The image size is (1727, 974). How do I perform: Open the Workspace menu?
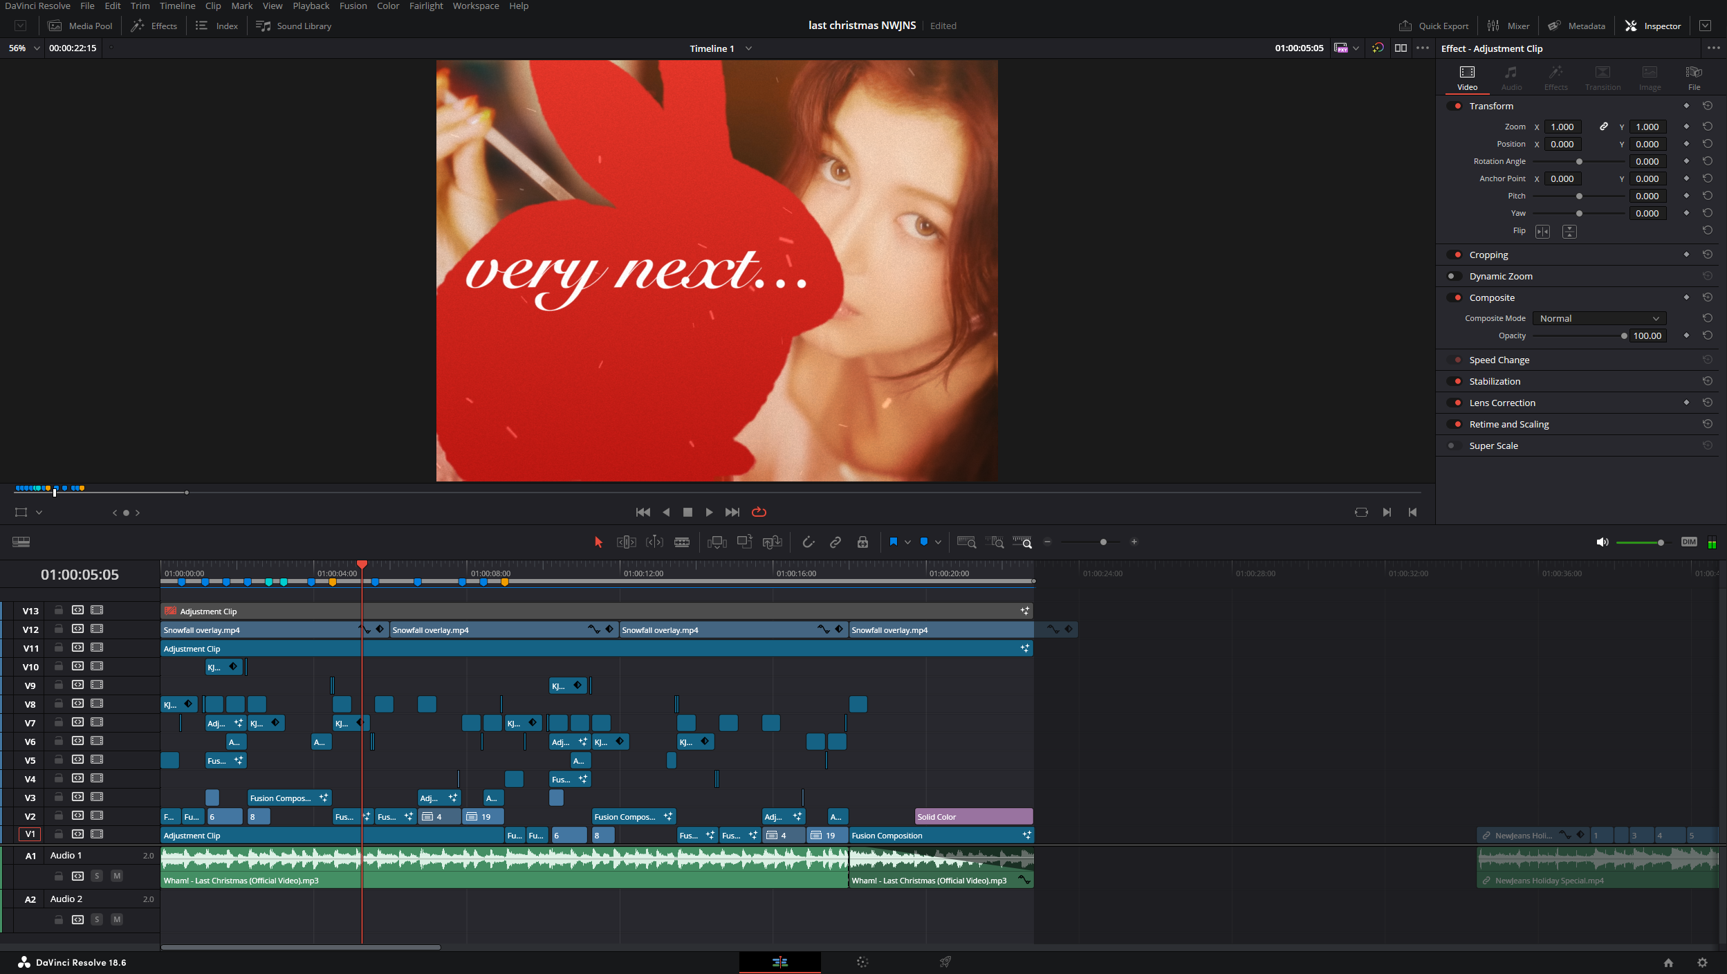476,6
